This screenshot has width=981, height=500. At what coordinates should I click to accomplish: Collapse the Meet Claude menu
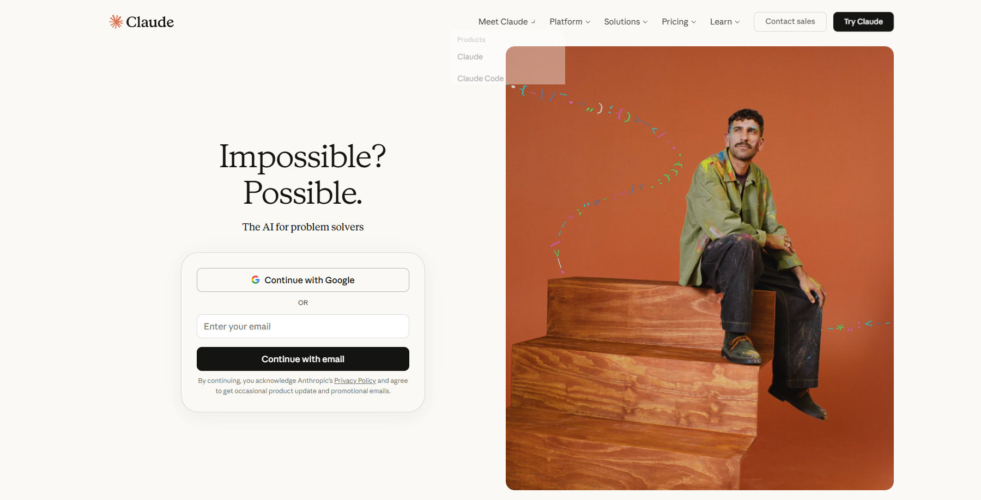[507, 22]
